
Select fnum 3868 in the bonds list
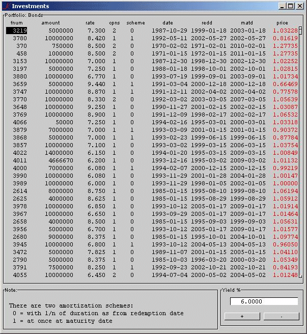coord(20,137)
